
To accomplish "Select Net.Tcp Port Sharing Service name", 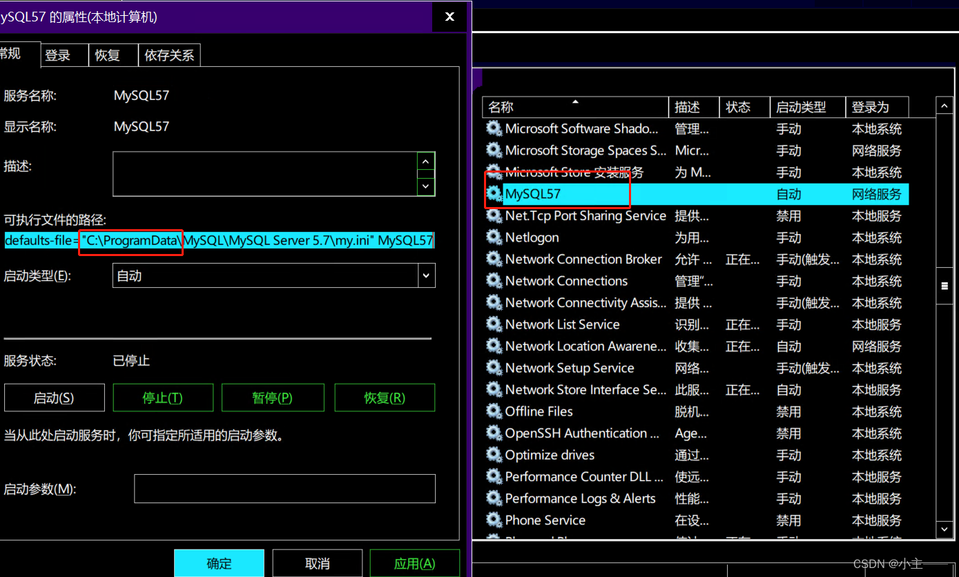I will [x=585, y=216].
